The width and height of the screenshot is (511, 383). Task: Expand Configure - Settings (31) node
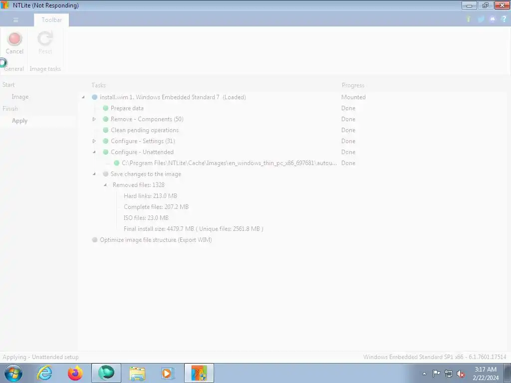tap(94, 141)
